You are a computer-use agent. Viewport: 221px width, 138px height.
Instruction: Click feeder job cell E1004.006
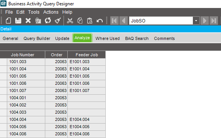87,134
